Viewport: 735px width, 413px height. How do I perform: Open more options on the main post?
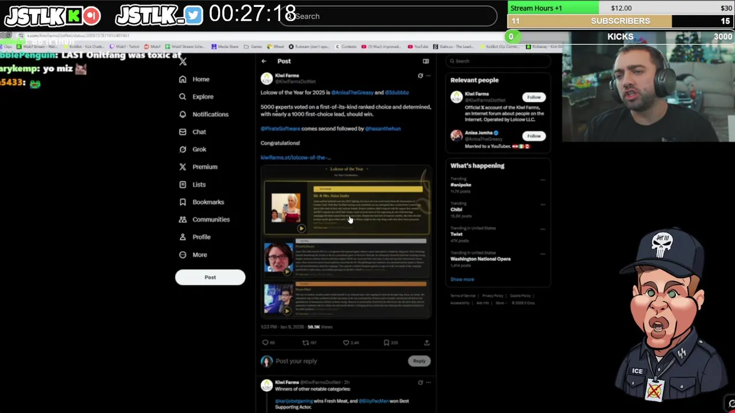(x=428, y=76)
